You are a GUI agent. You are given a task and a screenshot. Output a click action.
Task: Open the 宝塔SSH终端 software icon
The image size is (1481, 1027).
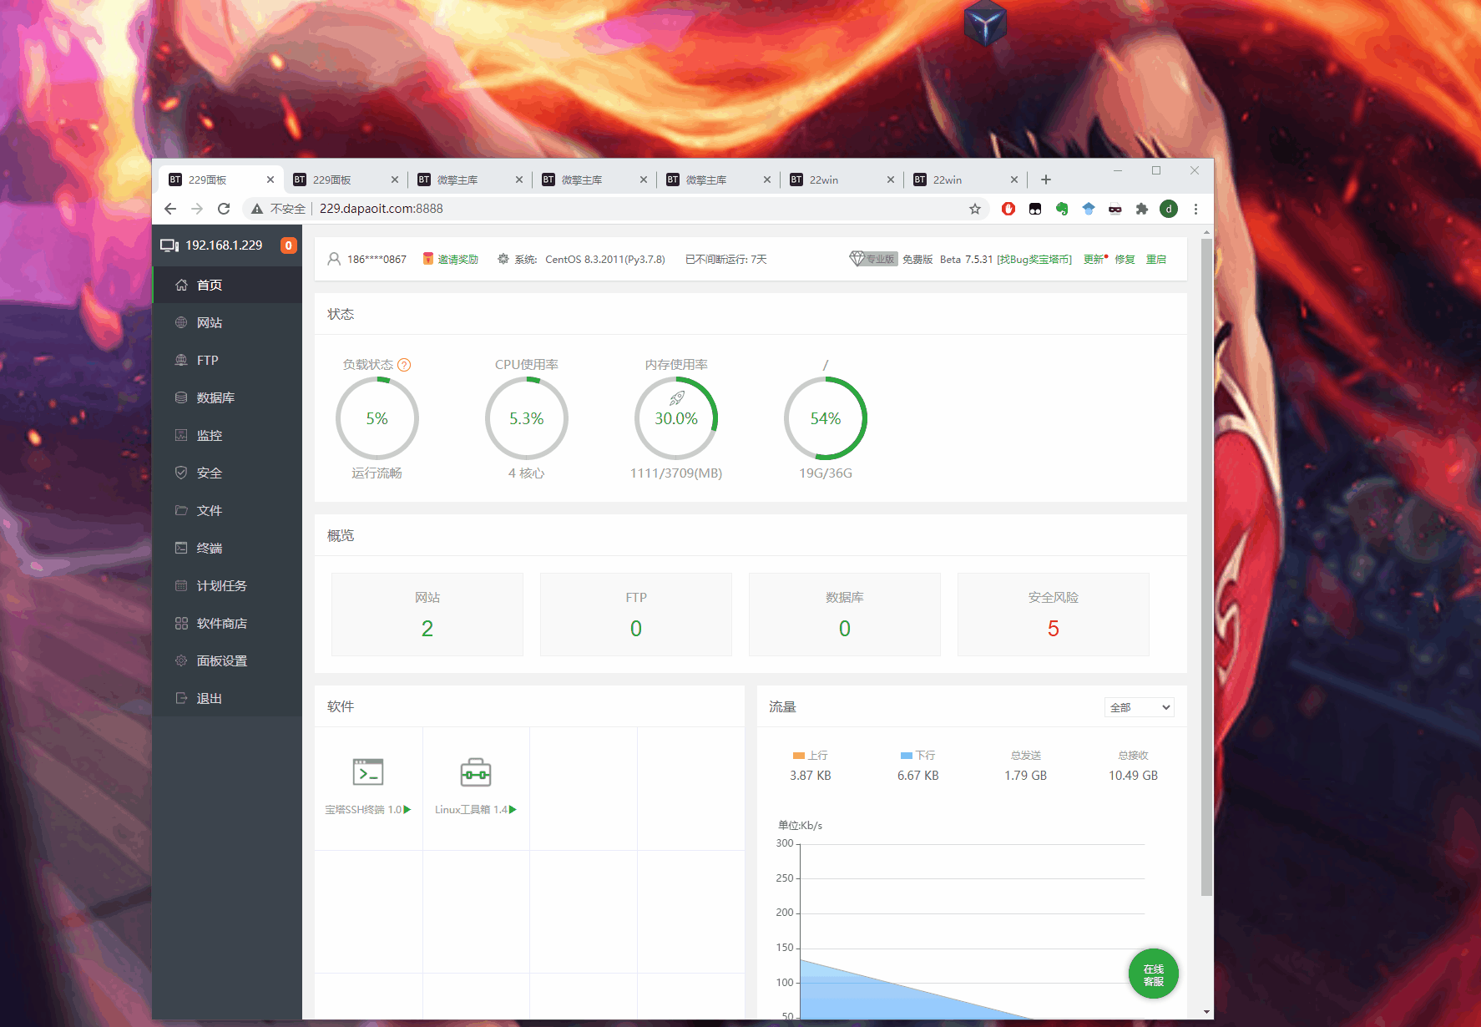[x=368, y=773]
